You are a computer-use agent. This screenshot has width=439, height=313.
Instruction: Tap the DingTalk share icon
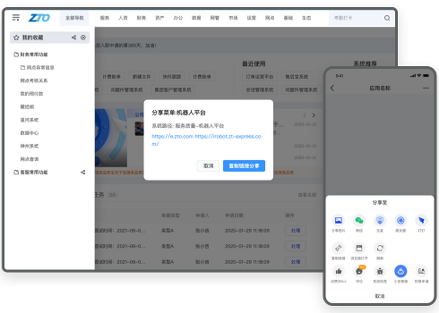(421, 221)
